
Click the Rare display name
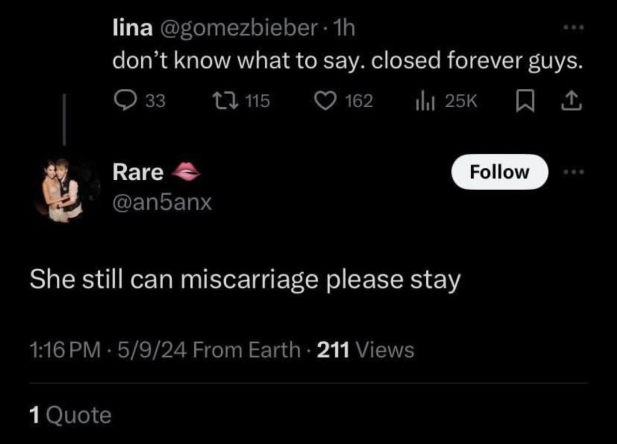[138, 172]
